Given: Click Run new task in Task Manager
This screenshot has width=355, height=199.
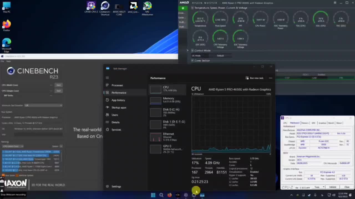Looking at the screenshot, I should click(x=255, y=78).
